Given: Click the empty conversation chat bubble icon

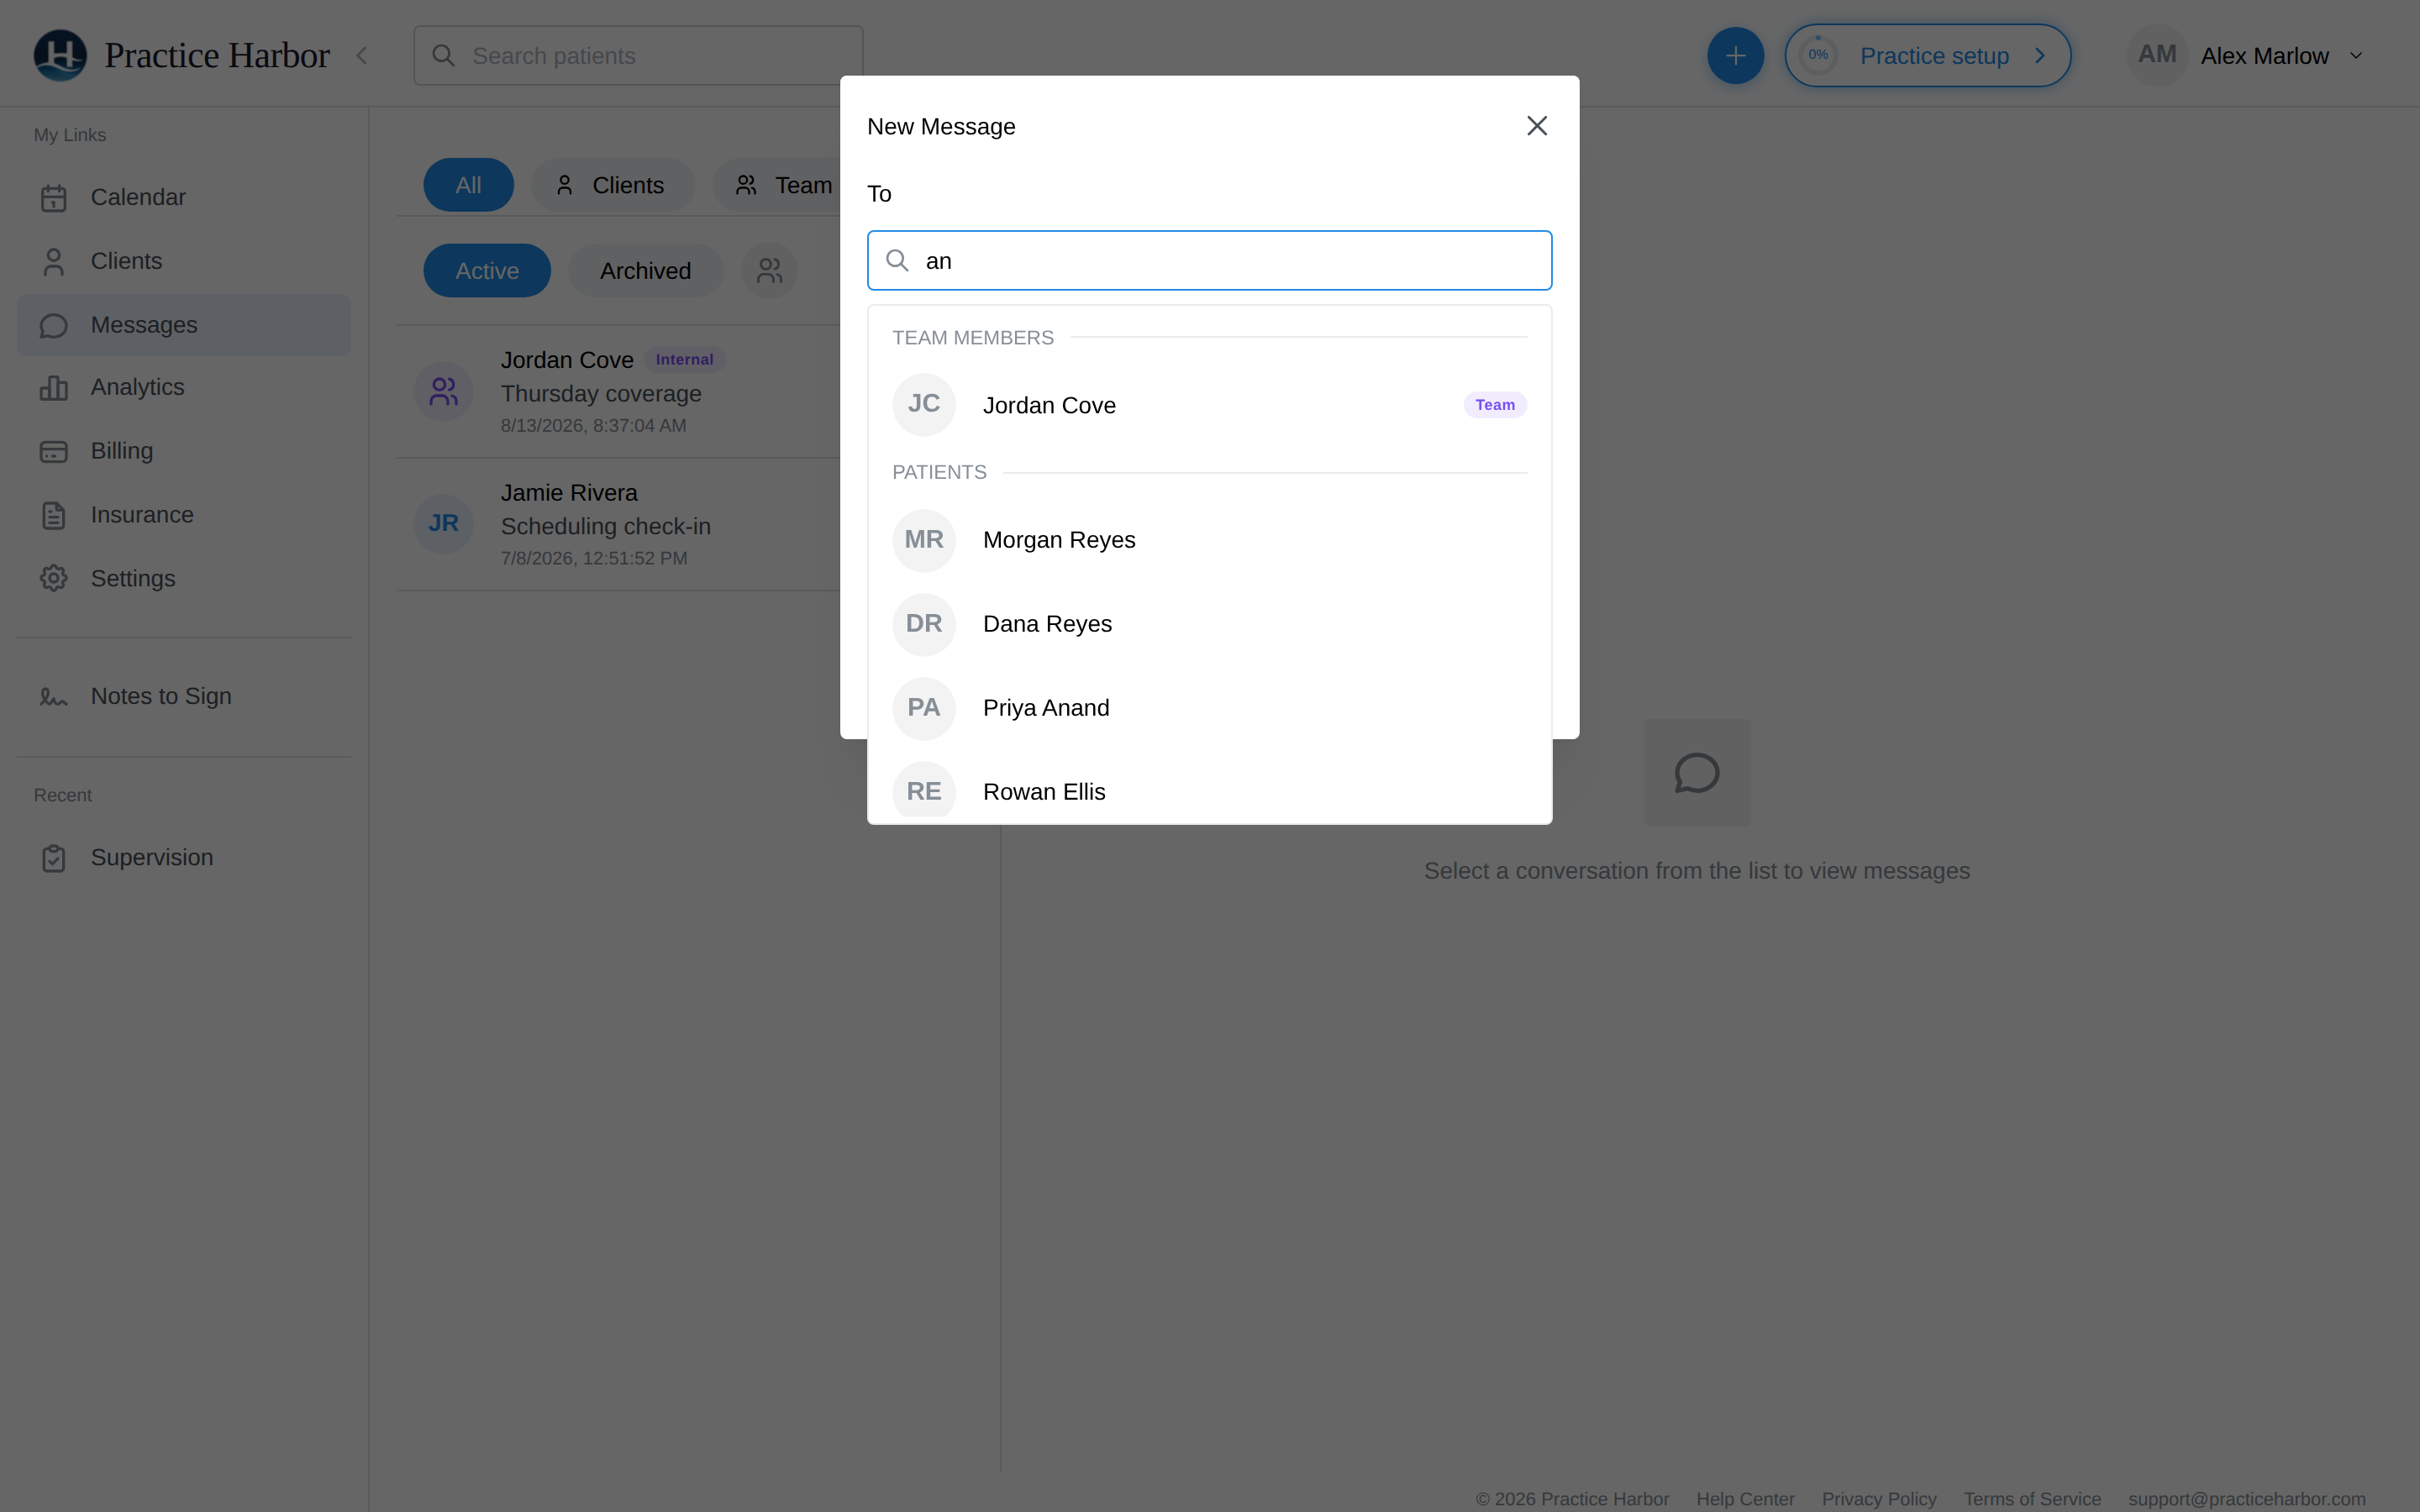Looking at the screenshot, I should pos(1697,772).
